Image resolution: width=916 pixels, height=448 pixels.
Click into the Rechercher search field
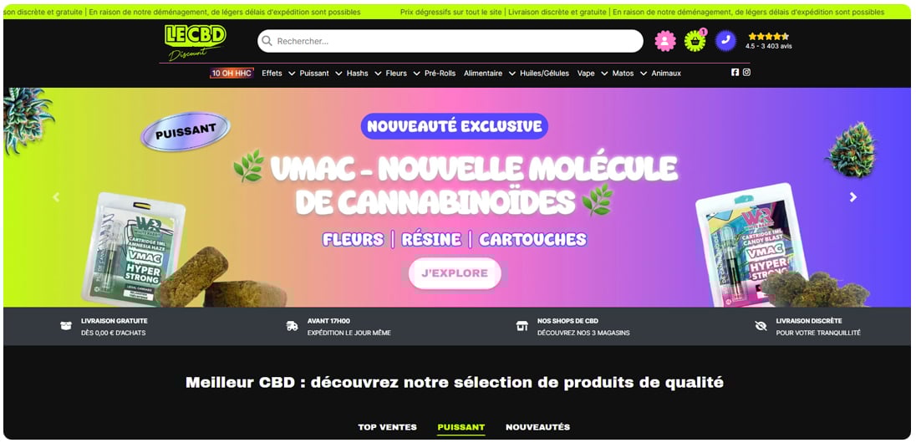[x=450, y=42]
